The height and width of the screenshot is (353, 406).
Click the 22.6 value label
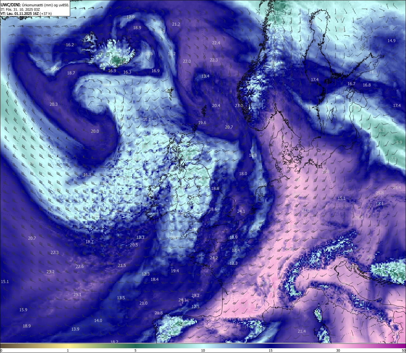80,266
